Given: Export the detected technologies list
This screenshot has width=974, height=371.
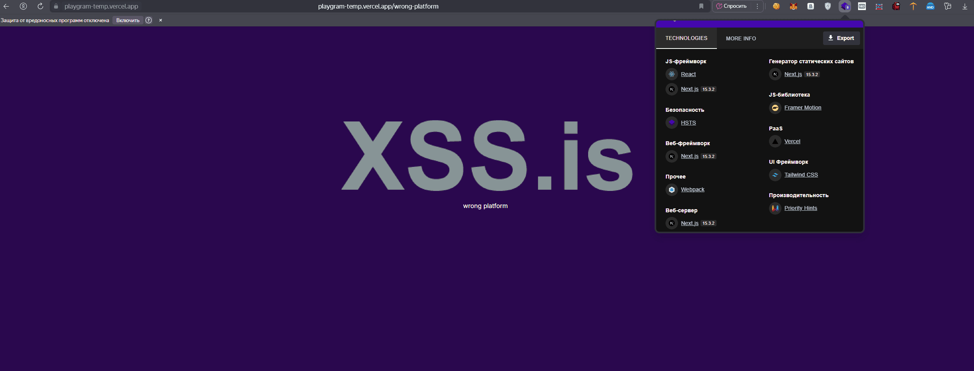Looking at the screenshot, I should coord(841,38).
